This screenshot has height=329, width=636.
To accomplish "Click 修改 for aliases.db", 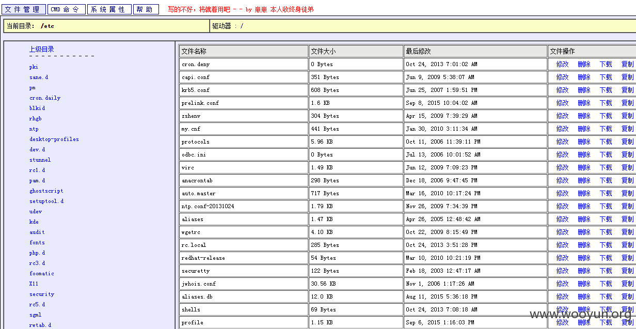I will click(x=562, y=296).
